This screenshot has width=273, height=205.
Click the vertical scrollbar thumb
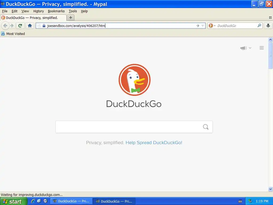270,56
